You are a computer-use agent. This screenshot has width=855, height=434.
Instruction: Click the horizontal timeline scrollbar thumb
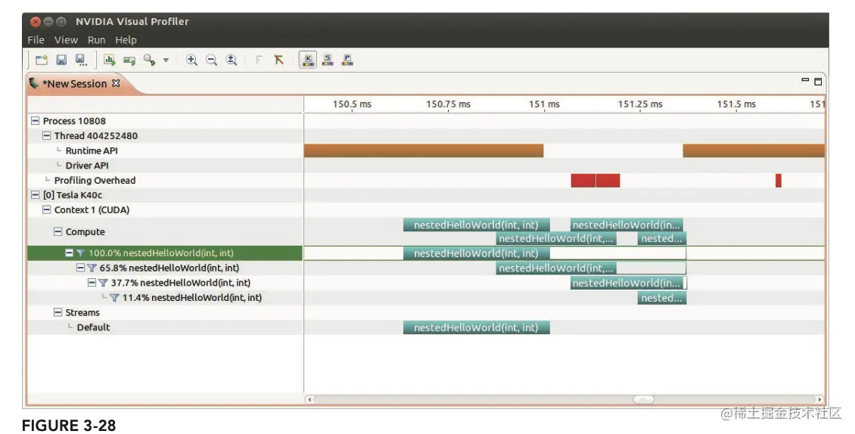click(x=643, y=399)
